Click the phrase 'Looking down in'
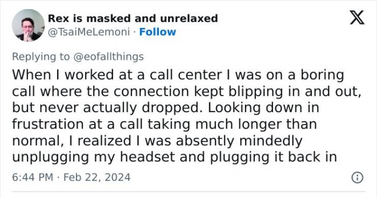Viewport: 377px width, 198px height. (x=263, y=108)
